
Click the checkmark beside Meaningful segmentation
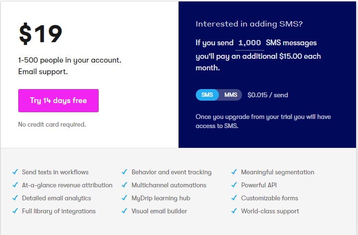[234, 172]
